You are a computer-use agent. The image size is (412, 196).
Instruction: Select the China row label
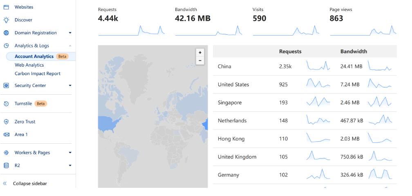[224, 67]
